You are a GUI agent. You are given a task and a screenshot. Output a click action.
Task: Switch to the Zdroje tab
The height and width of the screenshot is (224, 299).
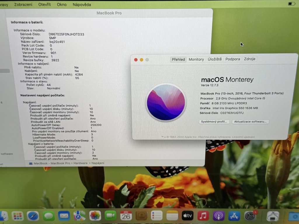(x=250, y=59)
